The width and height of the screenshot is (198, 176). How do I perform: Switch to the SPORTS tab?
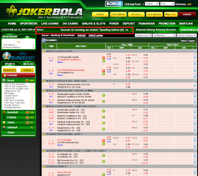(x=10, y=64)
